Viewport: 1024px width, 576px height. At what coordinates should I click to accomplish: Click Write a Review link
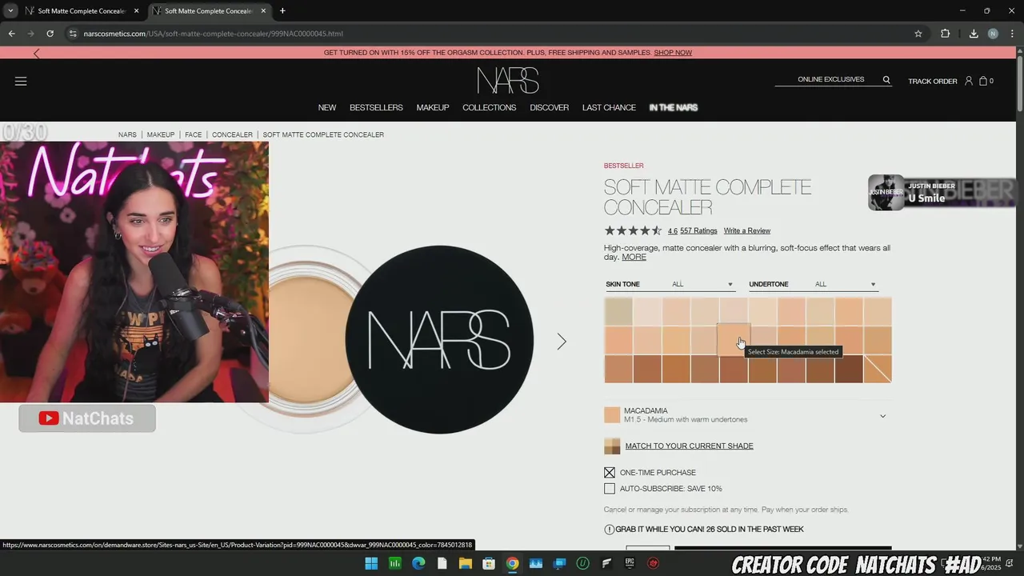pos(747,230)
